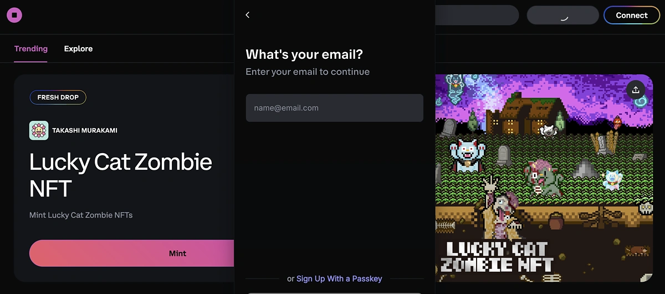The image size is (665, 294).
Task: Open the share icon on NFT artwork
Action: pos(636,90)
